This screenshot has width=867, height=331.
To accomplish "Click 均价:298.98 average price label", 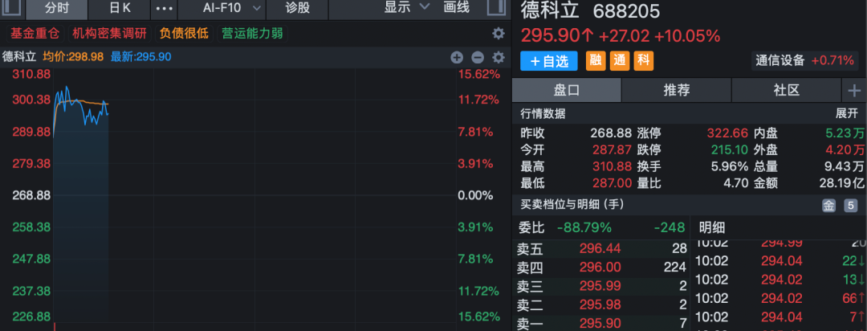I will [74, 57].
